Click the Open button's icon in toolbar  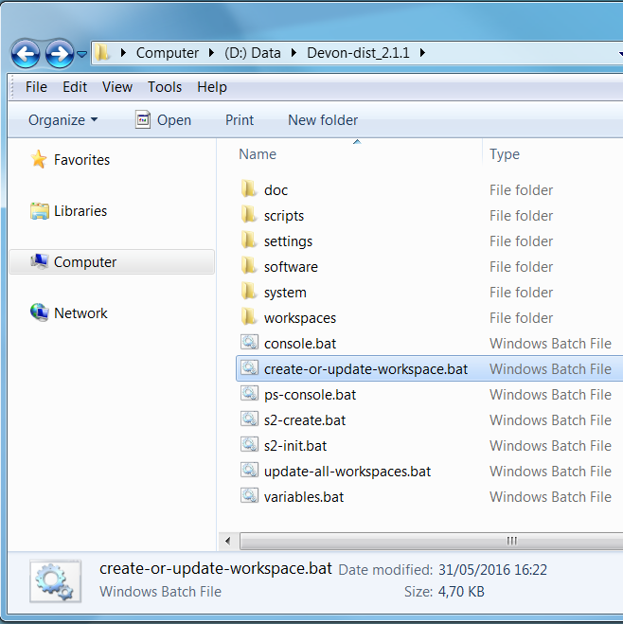143,119
